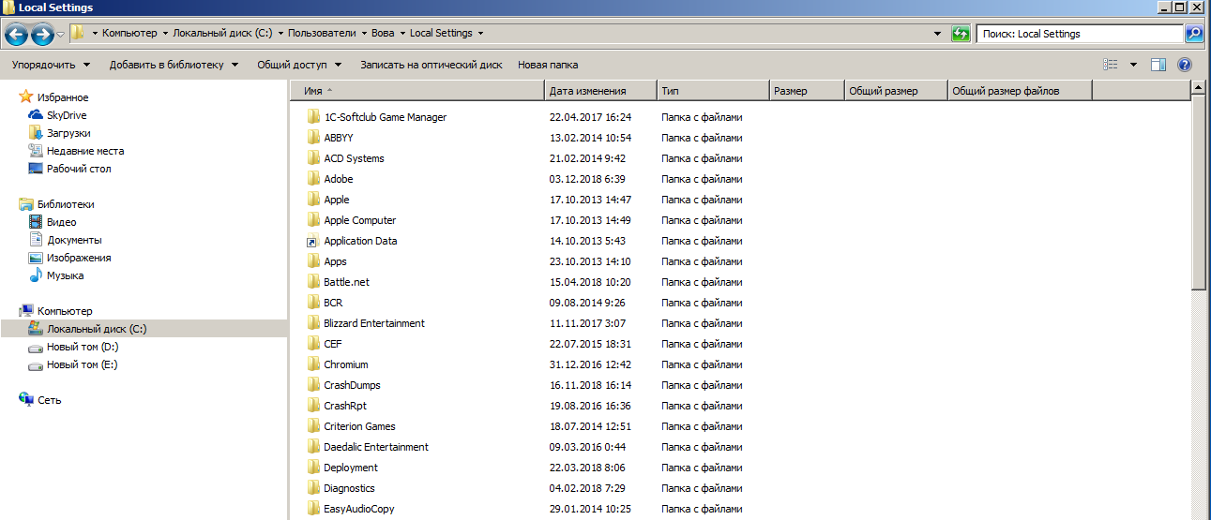Screen dimensions: 1211x520
Task: Click the Deployment folder name
Action: pyautogui.click(x=351, y=468)
